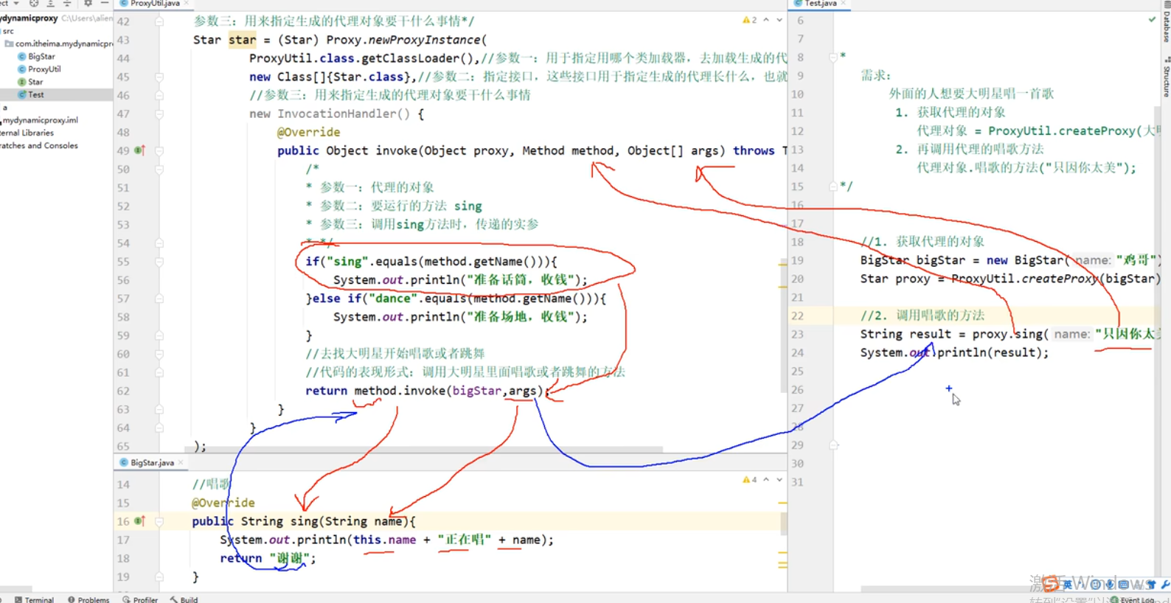The width and height of the screenshot is (1171, 603).
Task: Go to next problem in BigStar.java
Action: click(x=779, y=480)
